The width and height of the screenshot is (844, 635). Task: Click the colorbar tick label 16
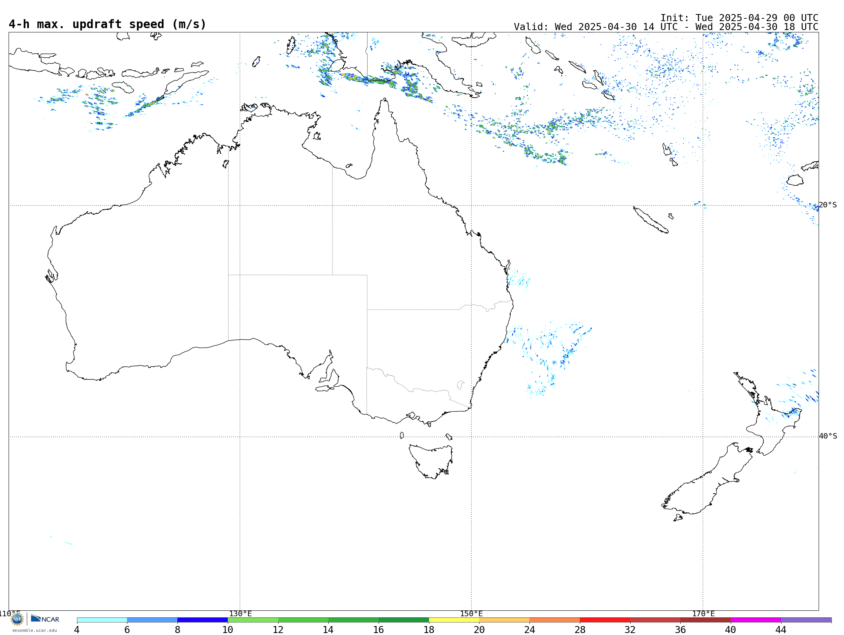(379, 630)
